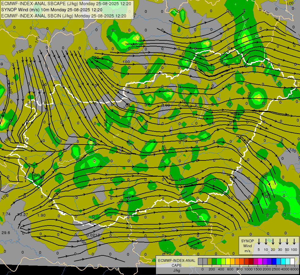Click the wind arrow above the 5 m/s label
This screenshot has height=275, width=300.
259,241
